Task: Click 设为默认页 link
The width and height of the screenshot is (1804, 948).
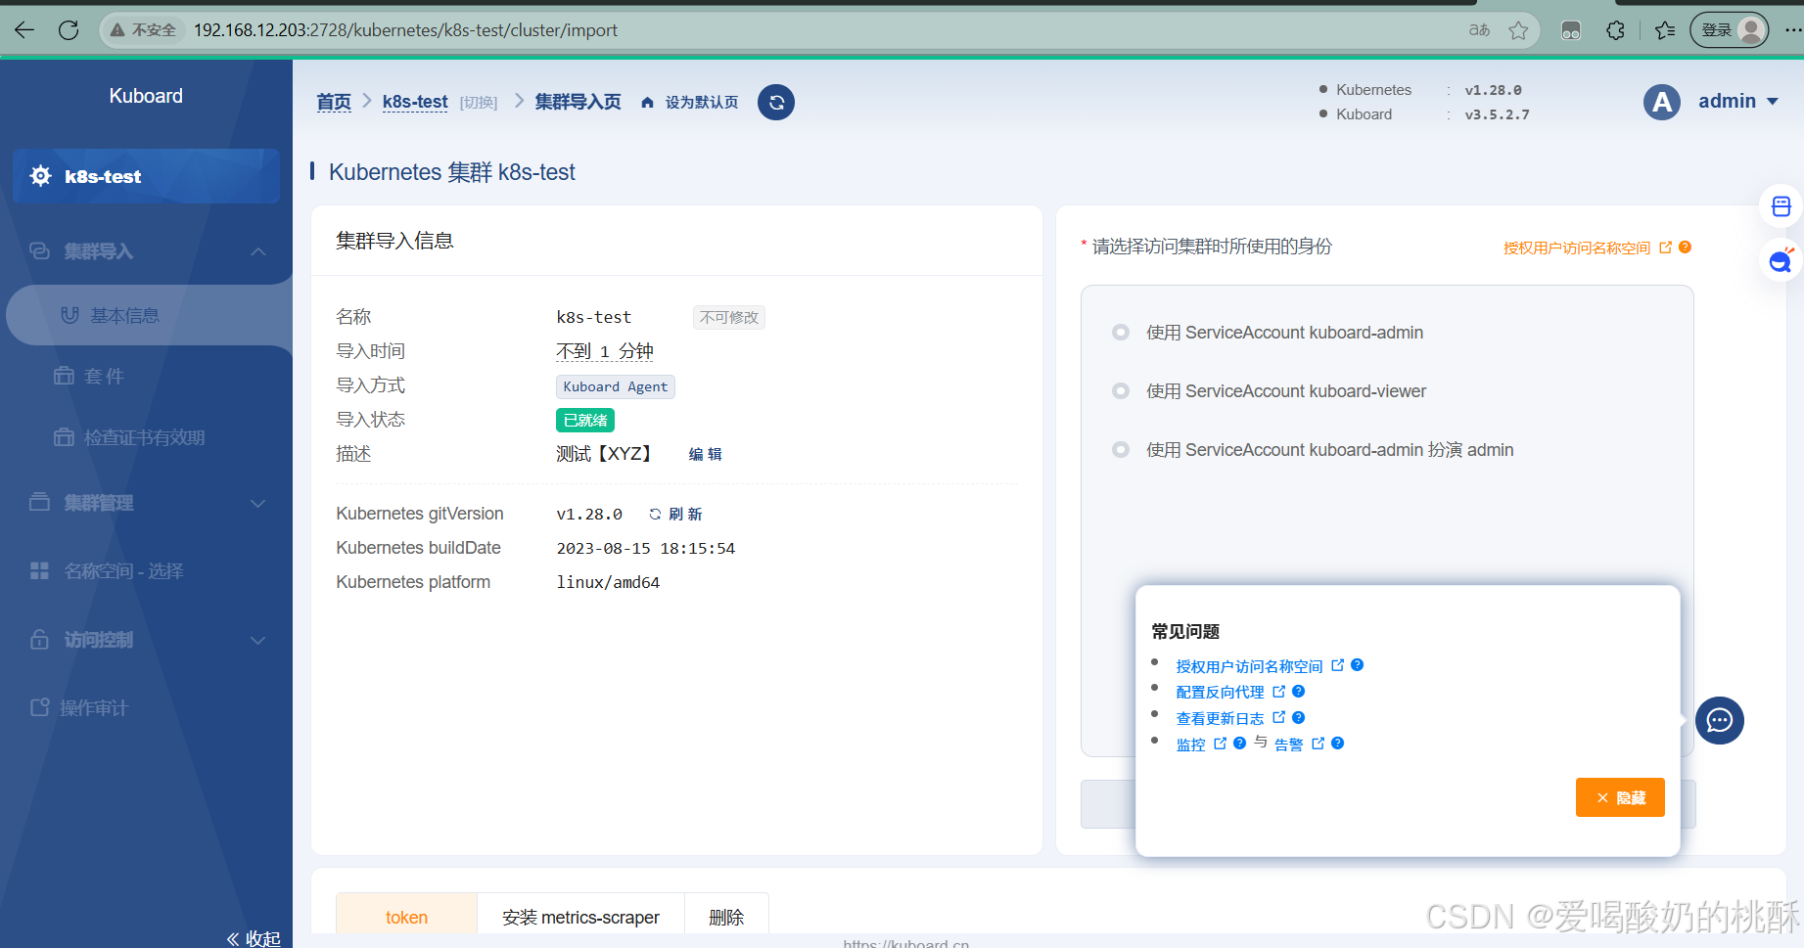Action: [x=702, y=103]
